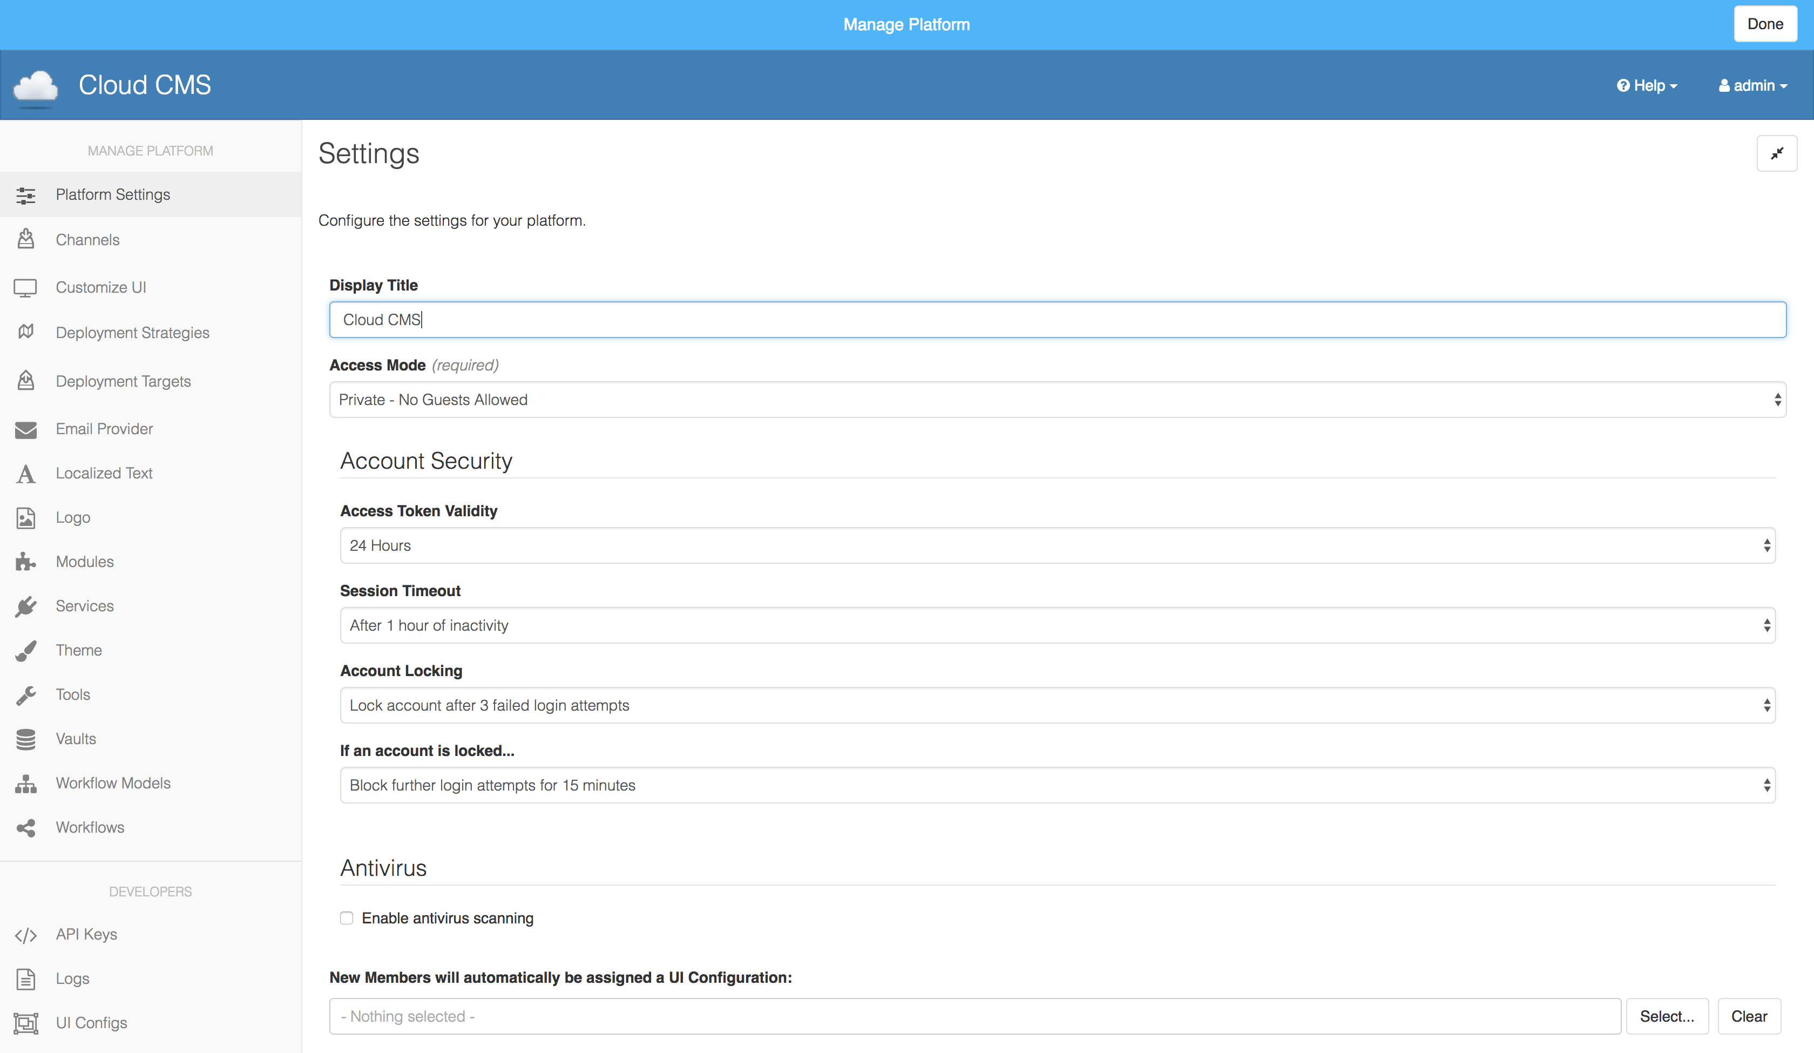The height and width of the screenshot is (1053, 1814).
Task: Click the Theme paintbrush icon
Action: [x=26, y=650]
